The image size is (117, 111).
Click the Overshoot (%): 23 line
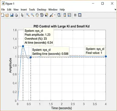(36, 39)
